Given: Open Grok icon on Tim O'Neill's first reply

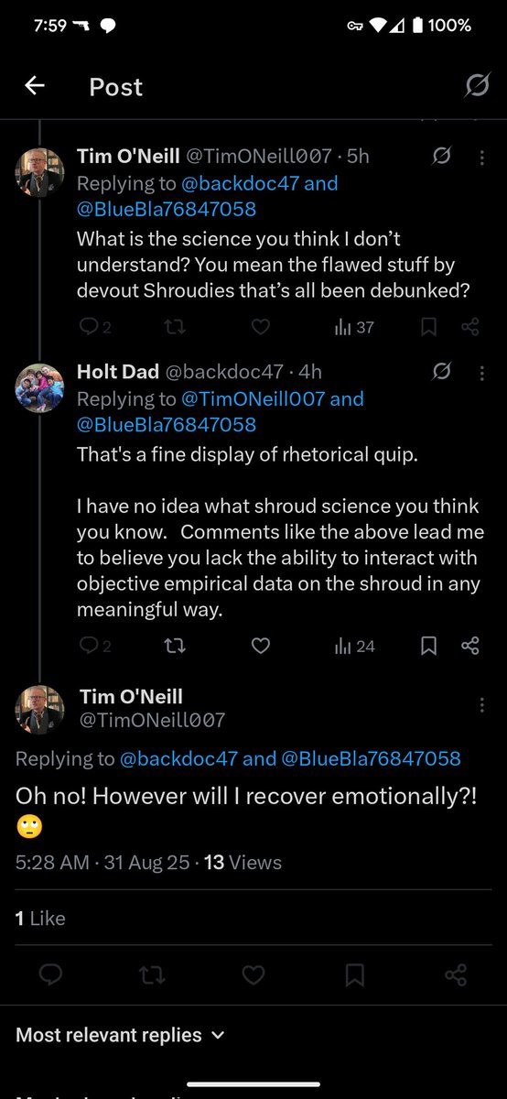Looking at the screenshot, I should 441,157.
